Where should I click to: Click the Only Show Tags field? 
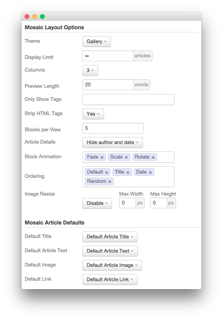[x=128, y=100]
